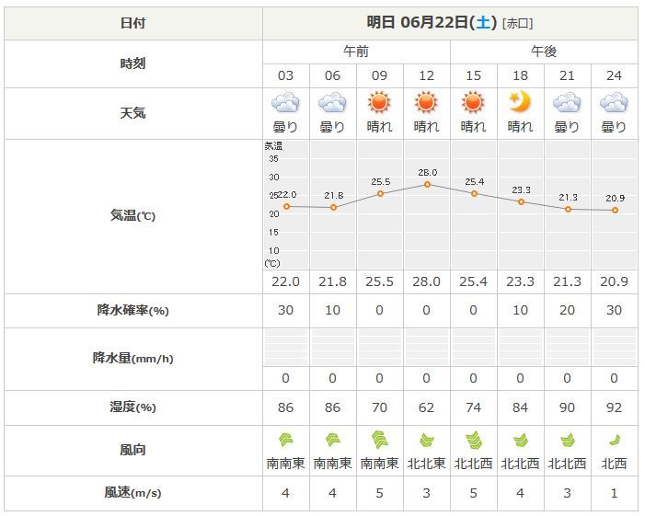Click the moon and star icon at 18

click(520, 103)
